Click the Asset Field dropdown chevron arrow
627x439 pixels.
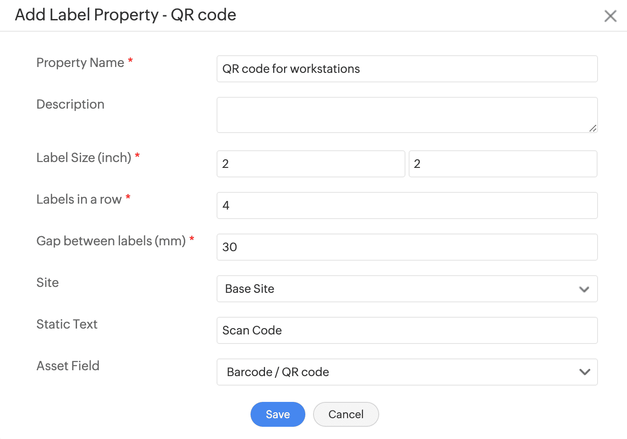(584, 372)
